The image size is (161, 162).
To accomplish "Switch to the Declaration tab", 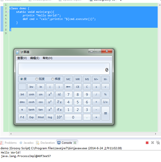I will 45,143.
